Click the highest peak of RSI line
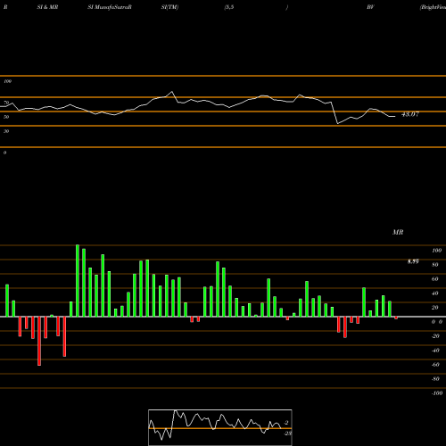Viewport: 446px width, 446px height. click(x=172, y=92)
